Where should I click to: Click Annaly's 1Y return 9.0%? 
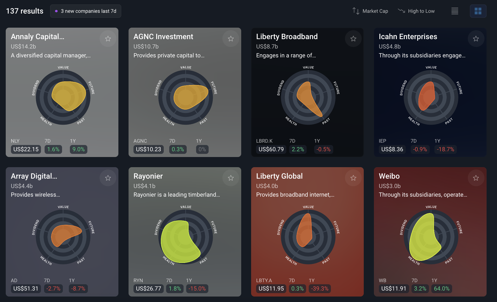78,149
